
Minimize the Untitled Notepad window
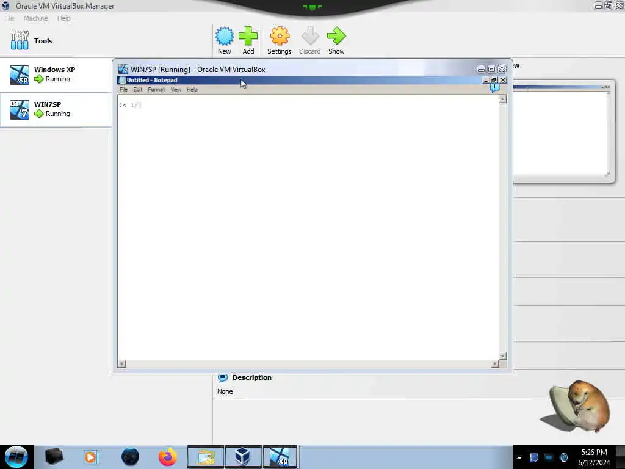[485, 80]
